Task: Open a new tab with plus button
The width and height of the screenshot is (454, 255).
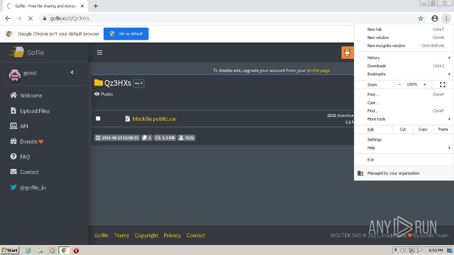Action: (x=96, y=6)
